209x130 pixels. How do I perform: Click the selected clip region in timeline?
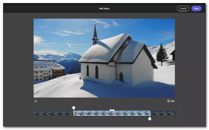coord(112,113)
